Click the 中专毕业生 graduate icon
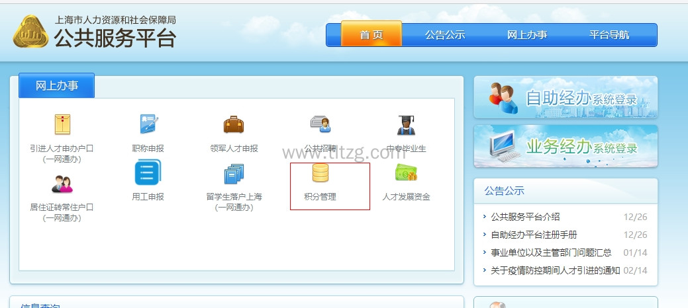The image size is (688, 308). (406, 124)
